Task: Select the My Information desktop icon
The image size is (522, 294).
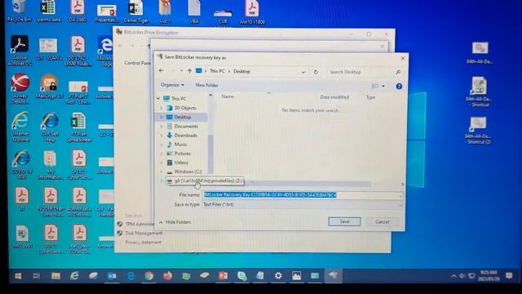Action: coord(50,165)
